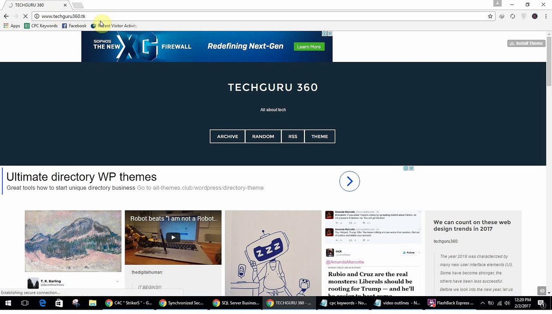Open the ait-themes.club directory-theme link
Screen dimensions: 552x314
pos(200,188)
